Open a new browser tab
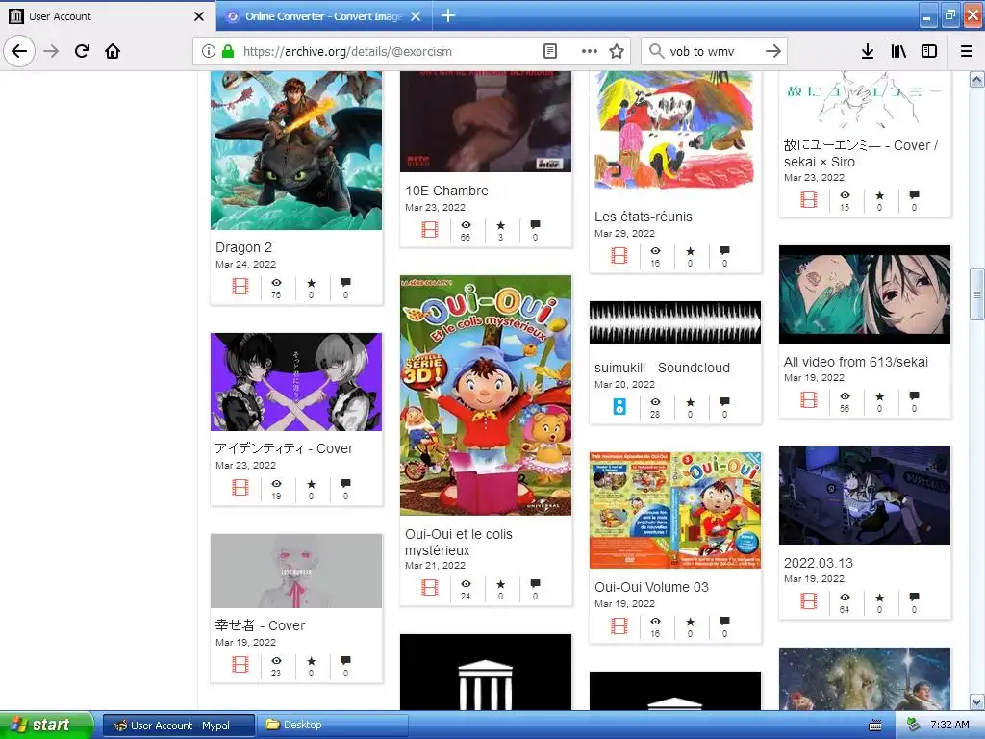The width and height of the screenshot is (985, 739). point(448,15)
